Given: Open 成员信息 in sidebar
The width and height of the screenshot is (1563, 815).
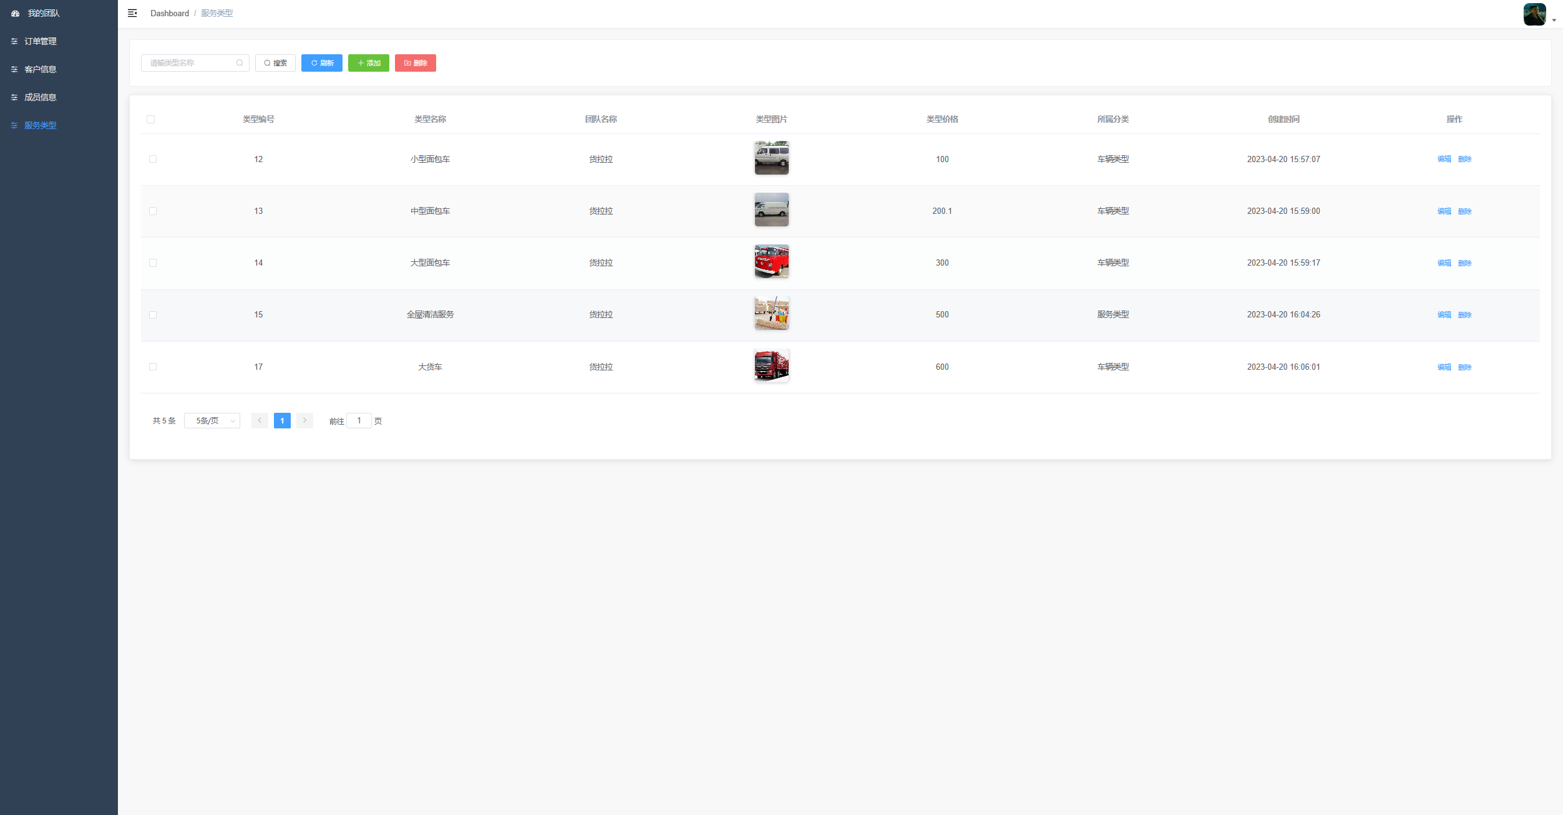Looking at the screenshot, I should click(x=59, y=97).
